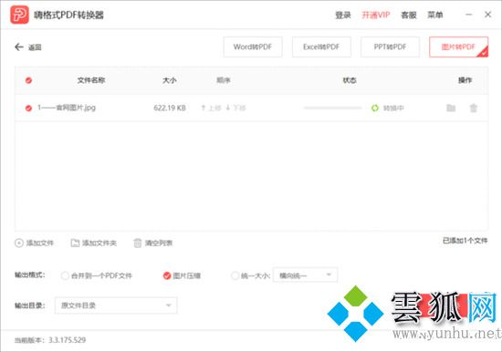Screen dimensions: 502x352
Task: Click the 返回 back button
Action: tap(28, 47)
